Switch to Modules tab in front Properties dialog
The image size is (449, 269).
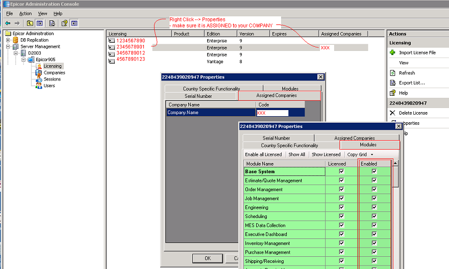coord(369,145)
